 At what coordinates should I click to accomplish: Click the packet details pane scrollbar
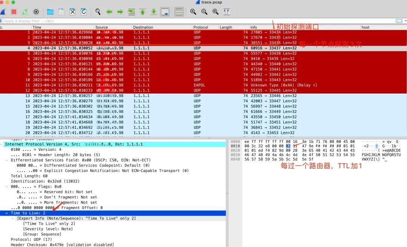(x=228, y=189)
